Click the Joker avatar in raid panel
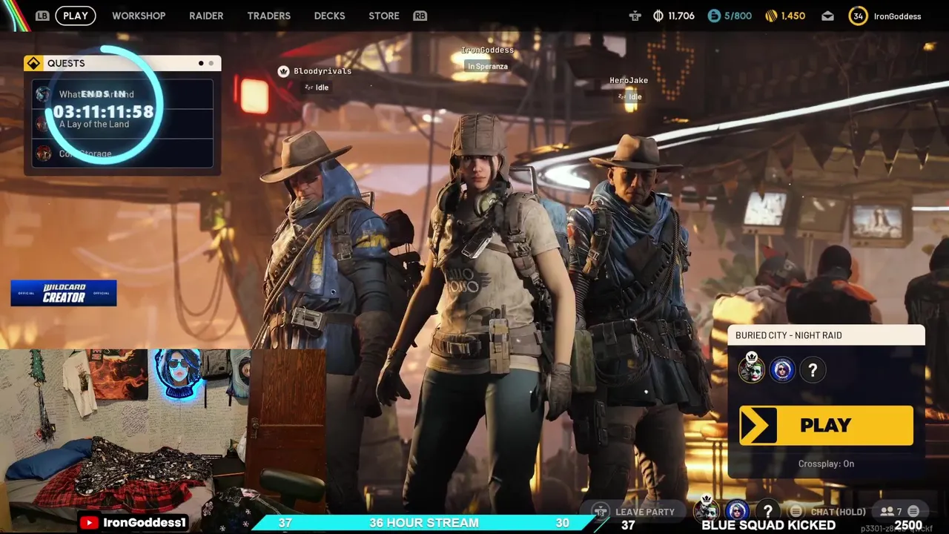Image resolution: width=949 pixels, height=534 pixels. (752, 369)
